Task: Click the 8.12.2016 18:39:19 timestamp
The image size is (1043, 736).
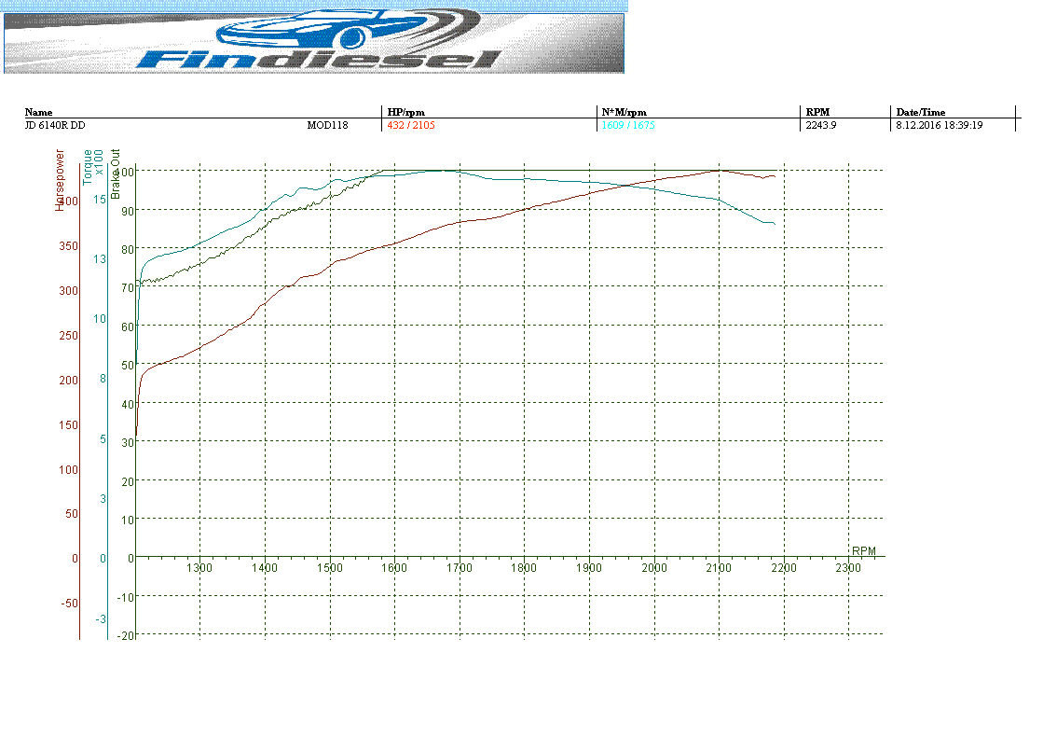Action: pyautogui.click(x=940, y=125)
